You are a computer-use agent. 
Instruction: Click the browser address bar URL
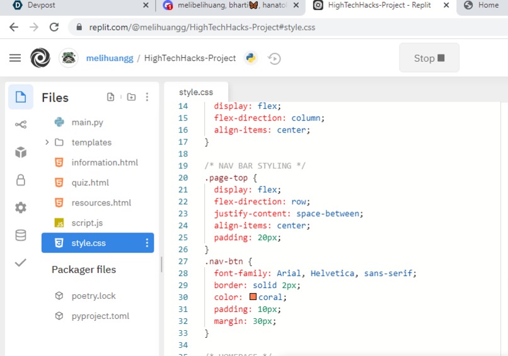tap(202, 27)
